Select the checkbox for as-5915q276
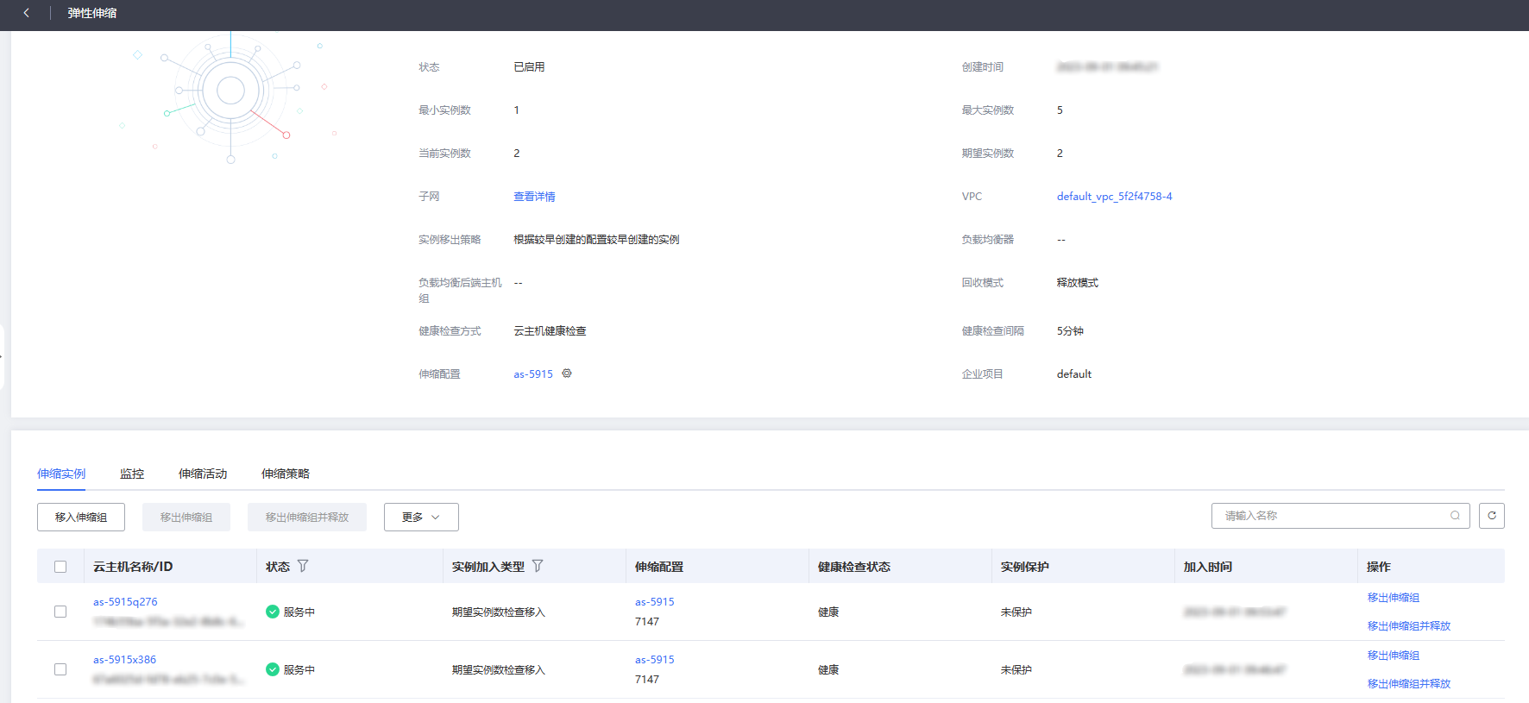1529x703 pixels. click(x=60, y=612)
